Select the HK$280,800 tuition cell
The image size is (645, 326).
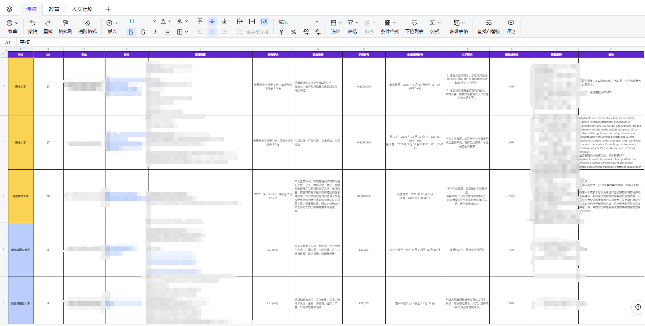(x=364, y=143)
